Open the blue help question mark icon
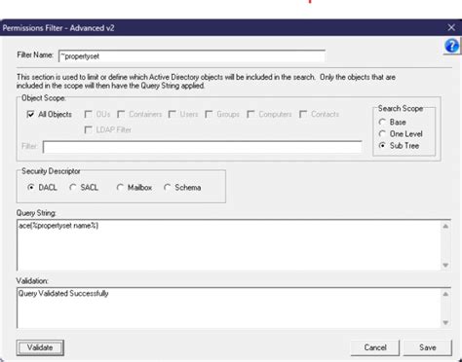 point(451,46)
